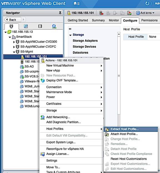
Task: Collapse the Storage section in Configure
Action: 70,35
